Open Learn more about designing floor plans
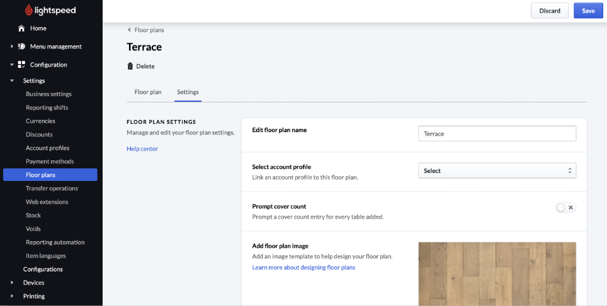Image resolution: width=607 pixels, height=306 pixels. coord(303,268)
